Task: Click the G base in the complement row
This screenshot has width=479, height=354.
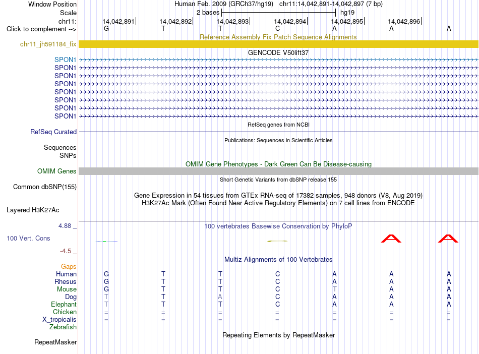Action: (106, 28)
